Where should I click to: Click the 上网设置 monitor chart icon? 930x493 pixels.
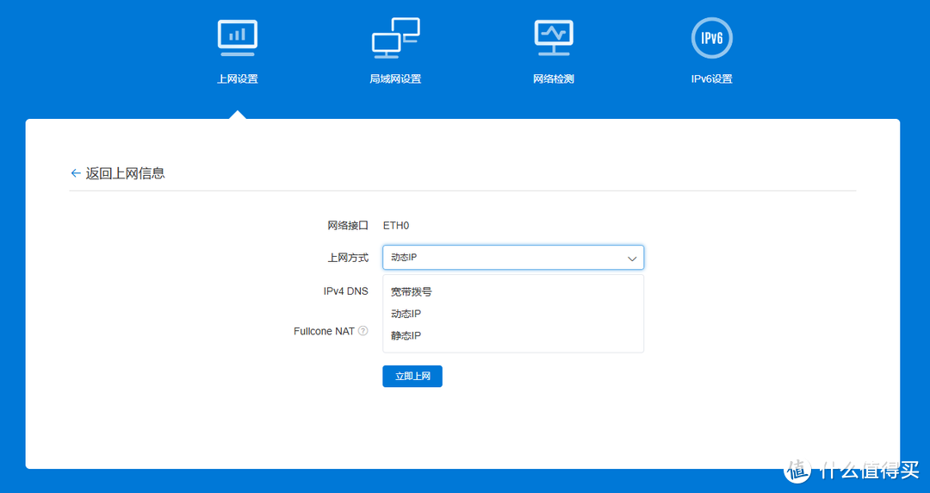tap(237, 37)
